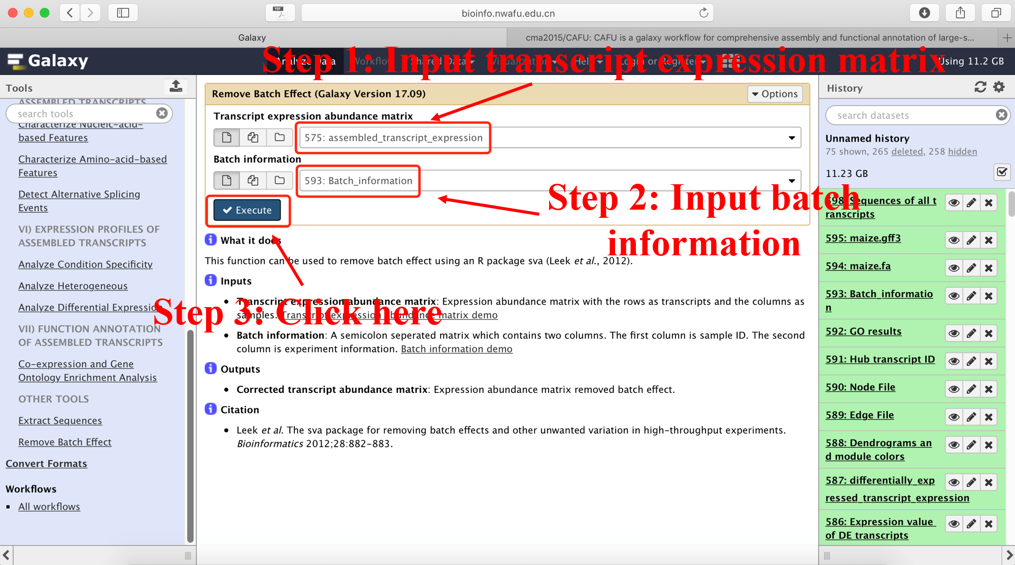Delete dataset 590: Node File
This screenshot has width=1015, height=565.
coord(989,389)
